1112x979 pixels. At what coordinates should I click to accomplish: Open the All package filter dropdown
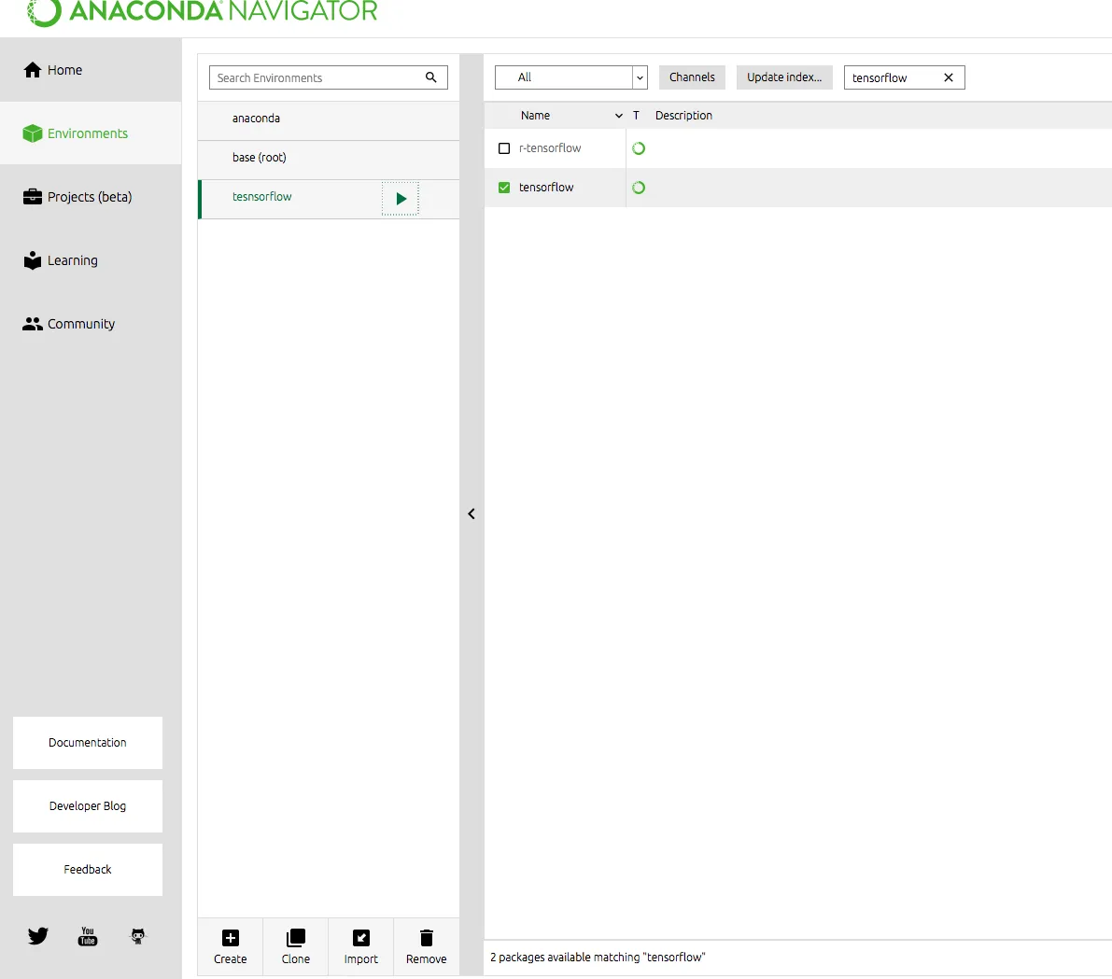click(570, 77)
